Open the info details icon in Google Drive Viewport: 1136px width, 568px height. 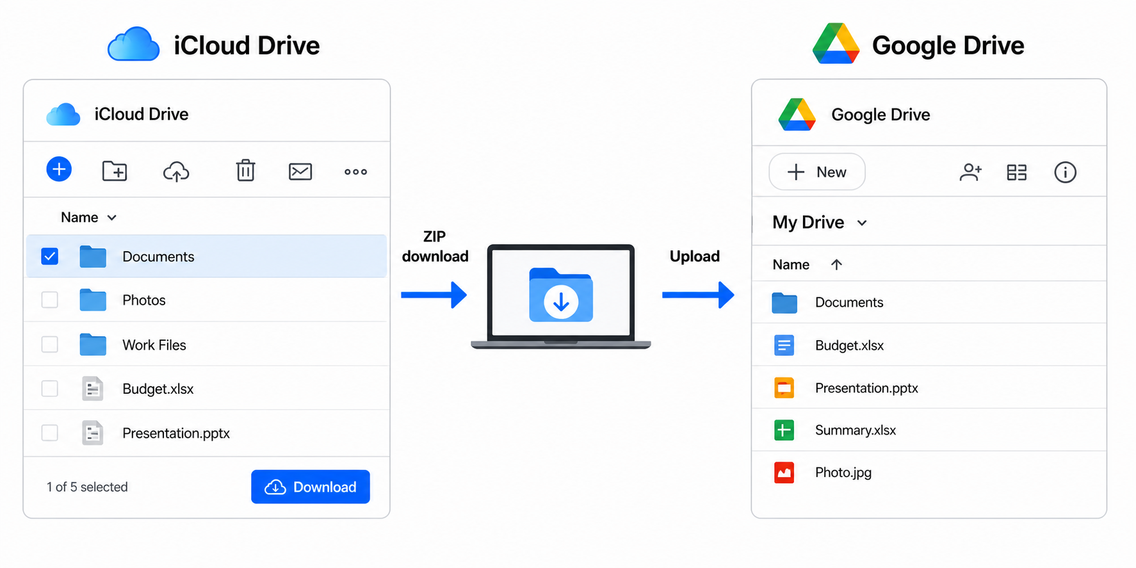click(x=1065, y=172)
